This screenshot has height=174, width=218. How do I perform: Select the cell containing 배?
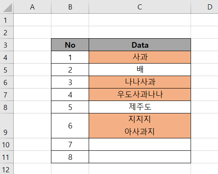[x=140, y=70]
